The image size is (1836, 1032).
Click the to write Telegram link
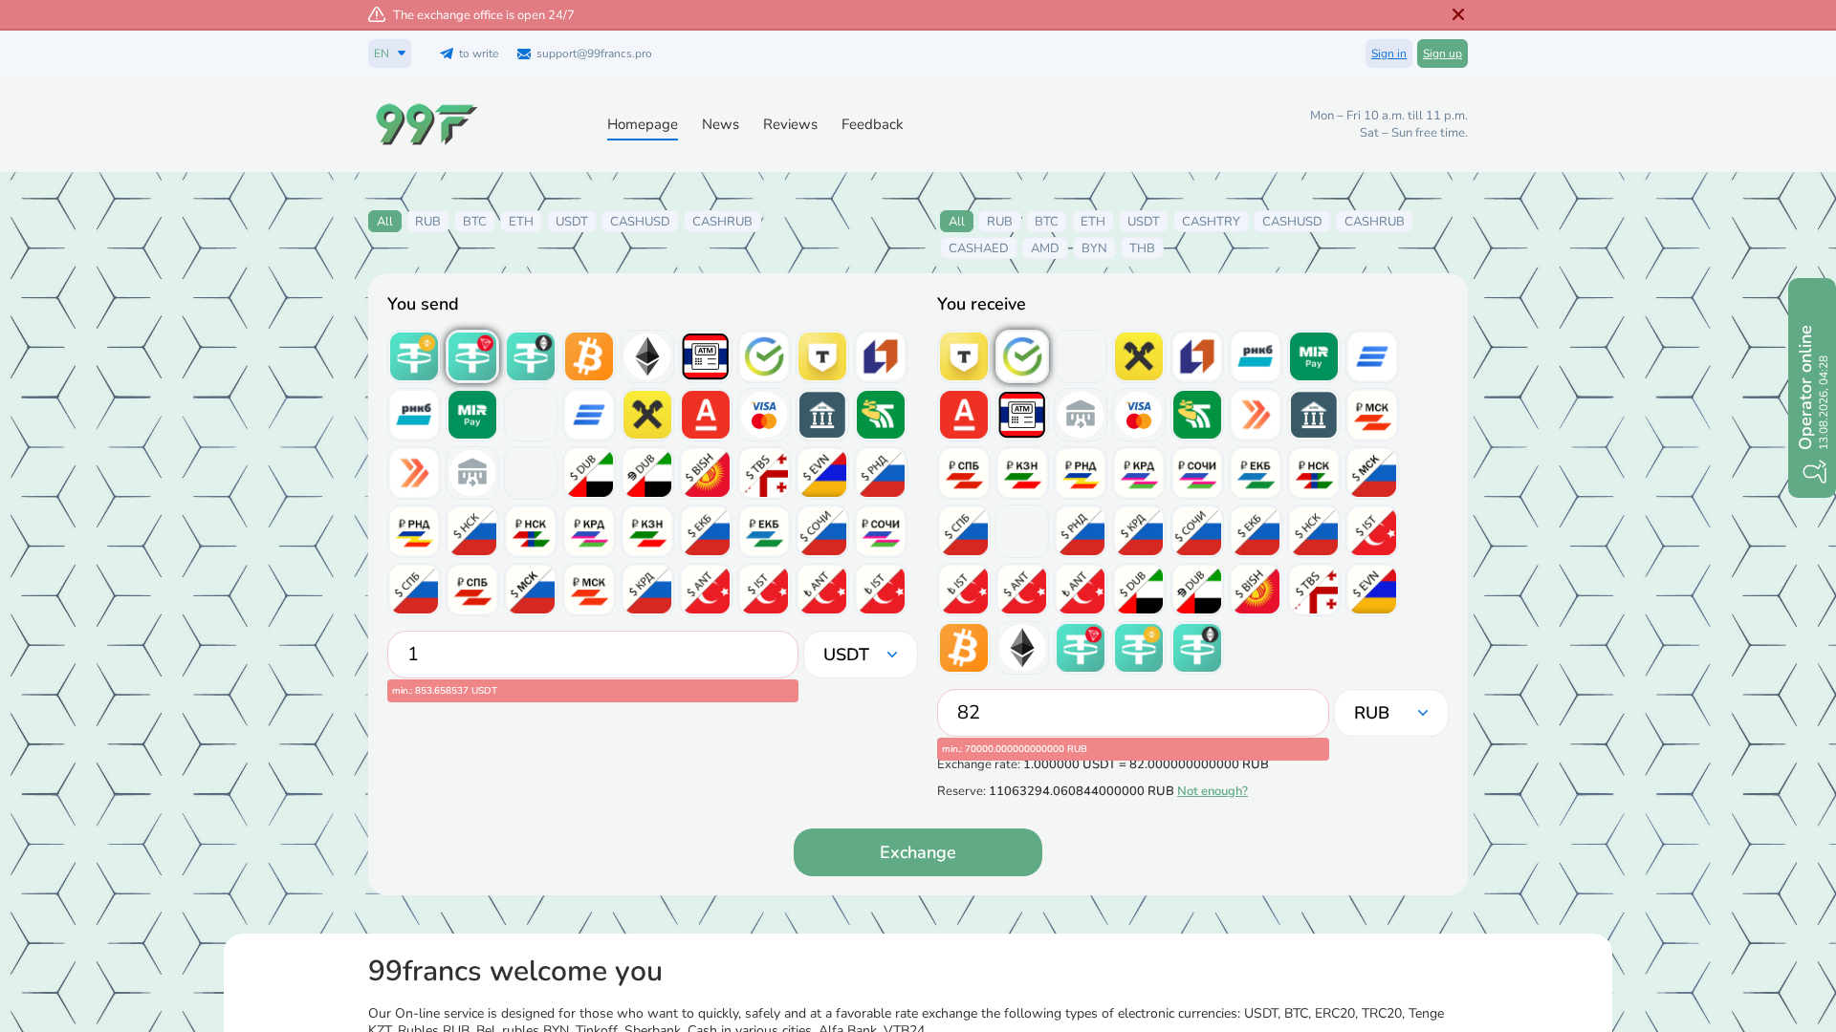coord(470,54)
